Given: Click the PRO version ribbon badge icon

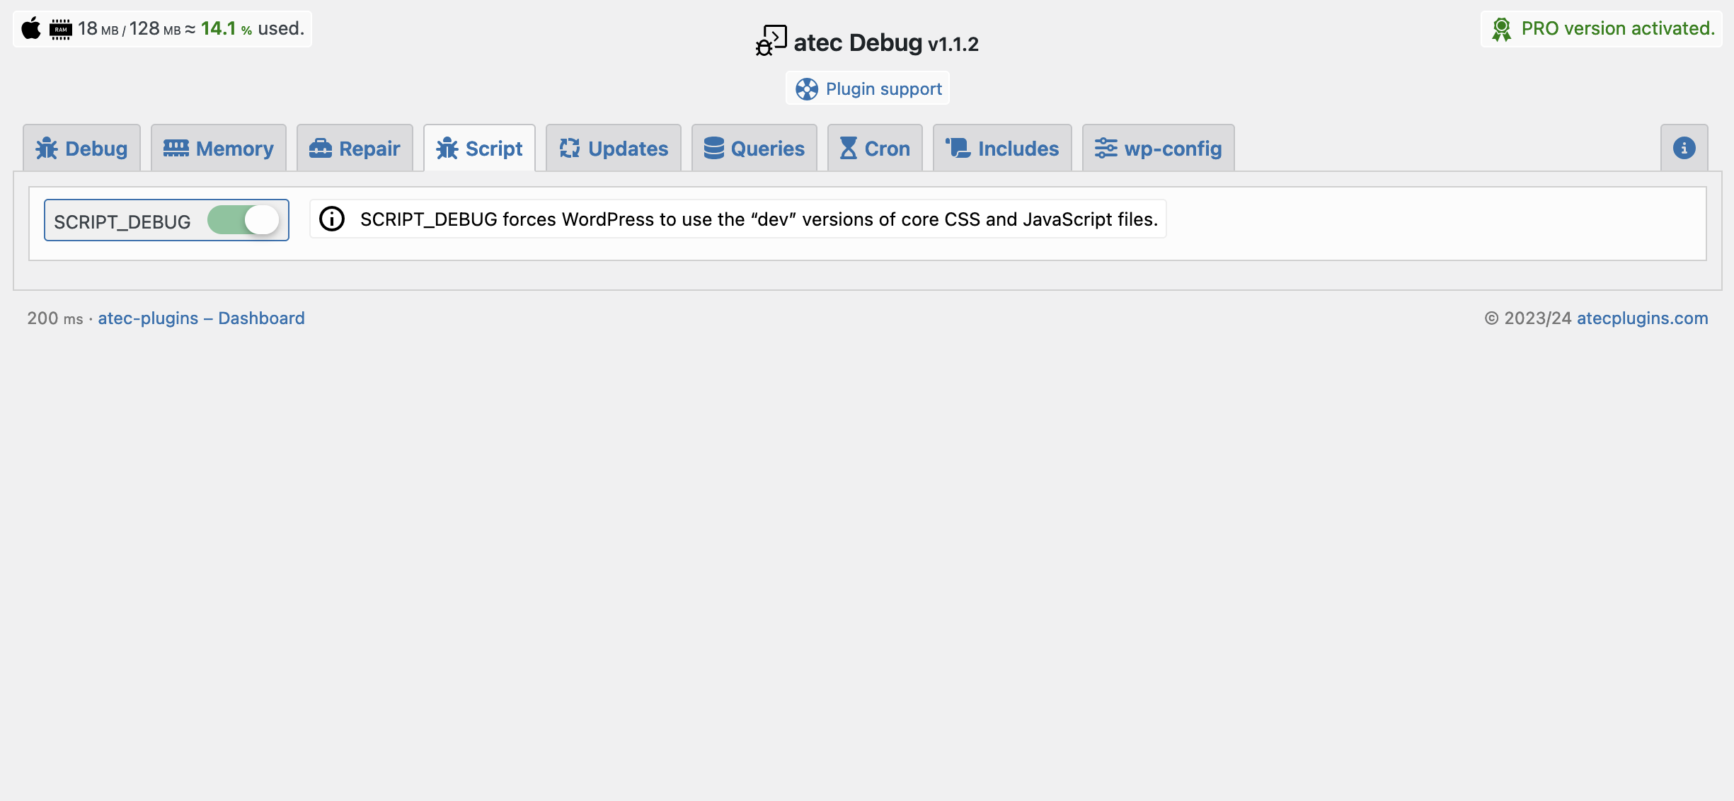Looking at the screenshot, I should [1501, 29].
